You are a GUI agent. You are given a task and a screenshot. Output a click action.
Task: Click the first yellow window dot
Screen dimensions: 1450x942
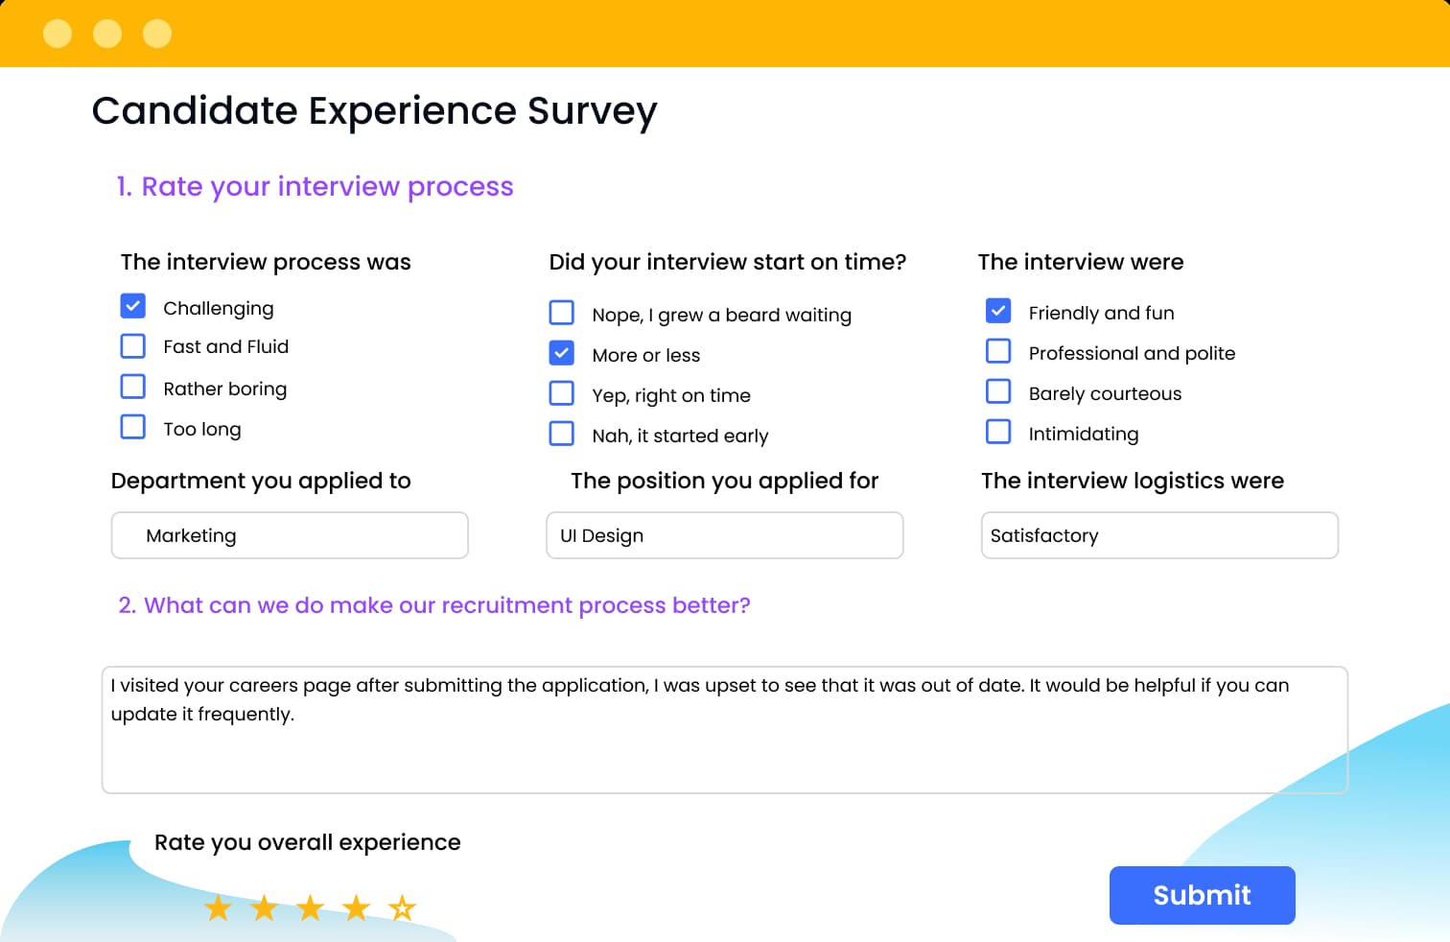[x=58, y=34]
